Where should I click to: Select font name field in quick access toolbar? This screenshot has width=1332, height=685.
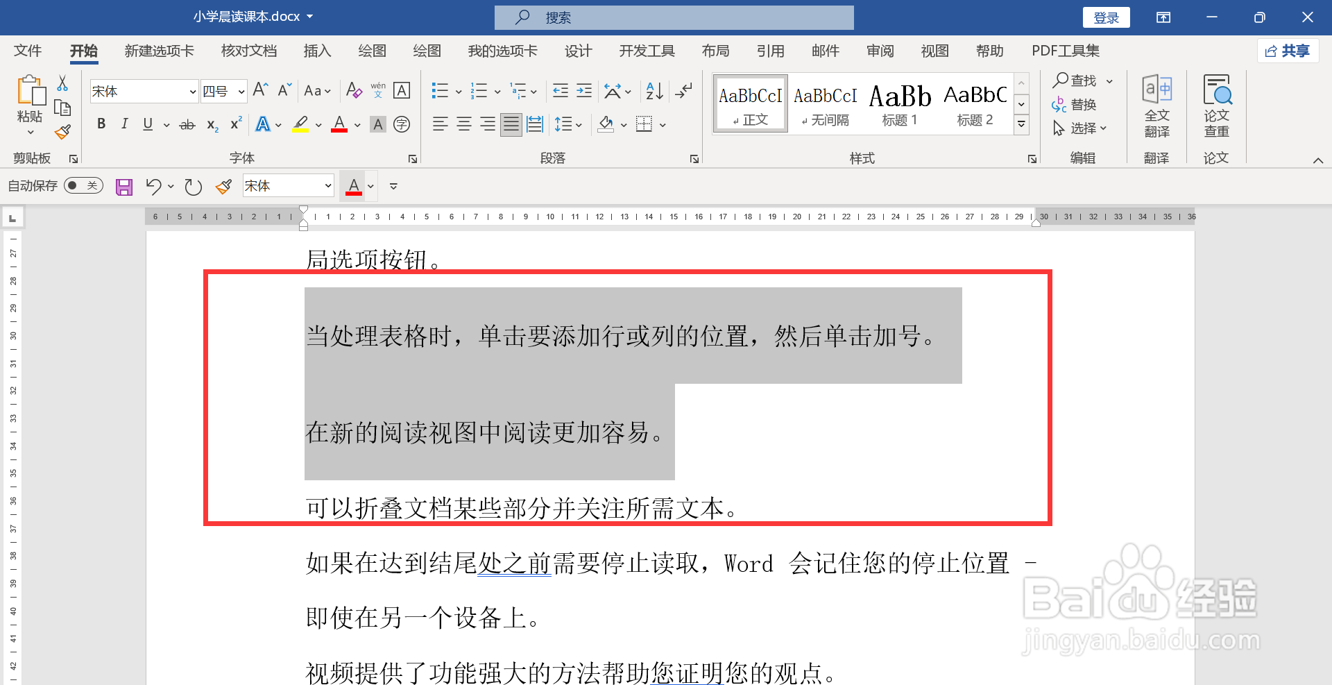[288, 186]
